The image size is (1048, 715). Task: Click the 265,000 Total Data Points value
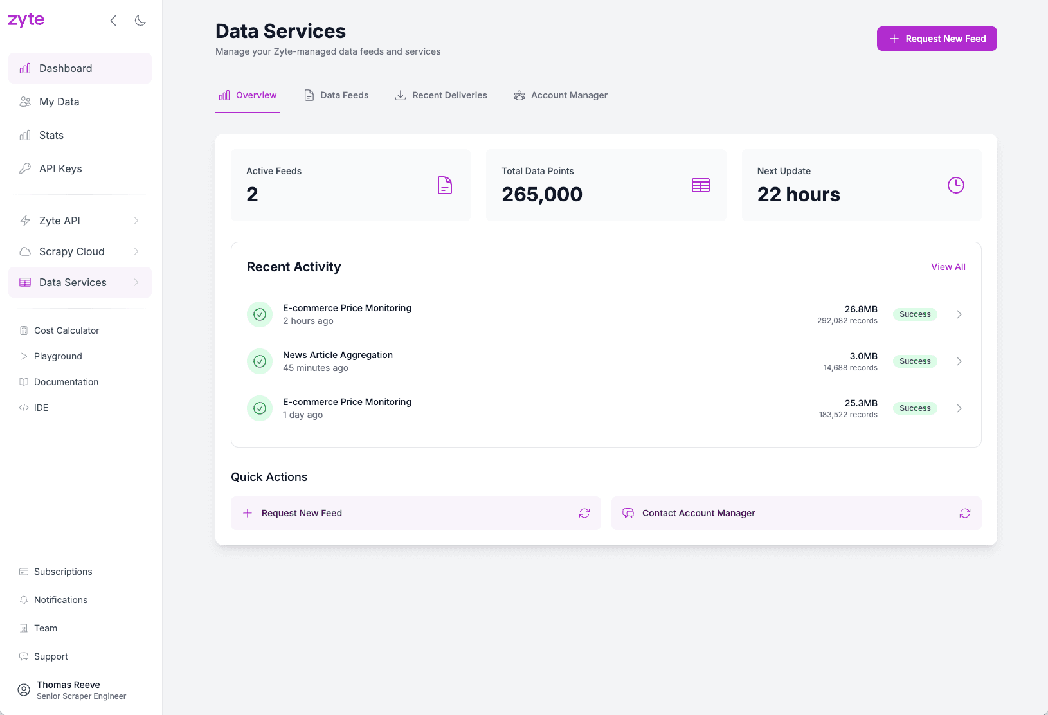tap(542, 194)
